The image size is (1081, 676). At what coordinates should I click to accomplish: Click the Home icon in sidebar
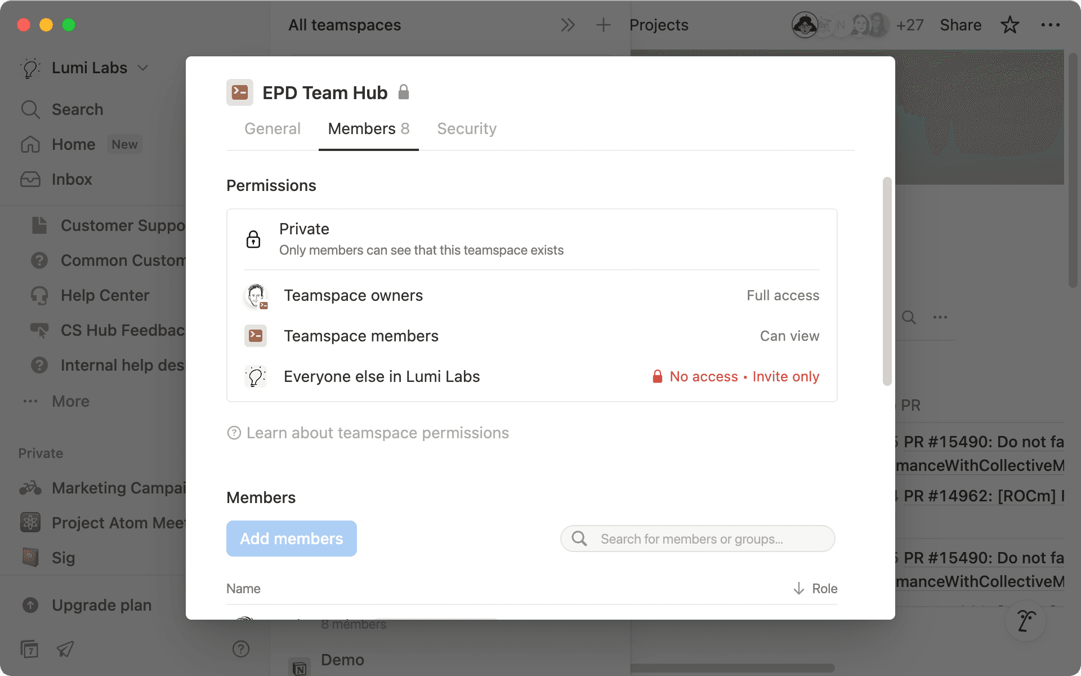[31, 144]
